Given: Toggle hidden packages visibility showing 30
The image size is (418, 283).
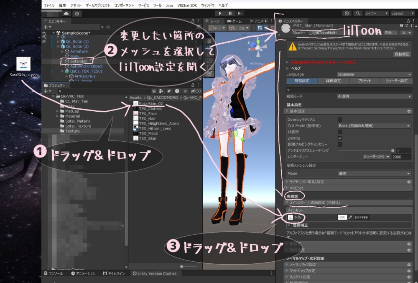Looking at the screenshot, I should pyautogui.click(x=196, y=91).
